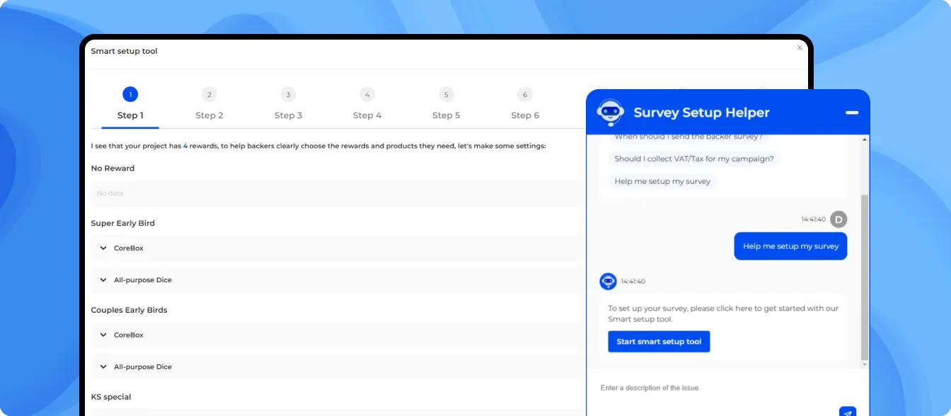Viewport: 951px width, 416px height.
Task: Click the Start smart setup tool button
Action: tap(659, 342)
